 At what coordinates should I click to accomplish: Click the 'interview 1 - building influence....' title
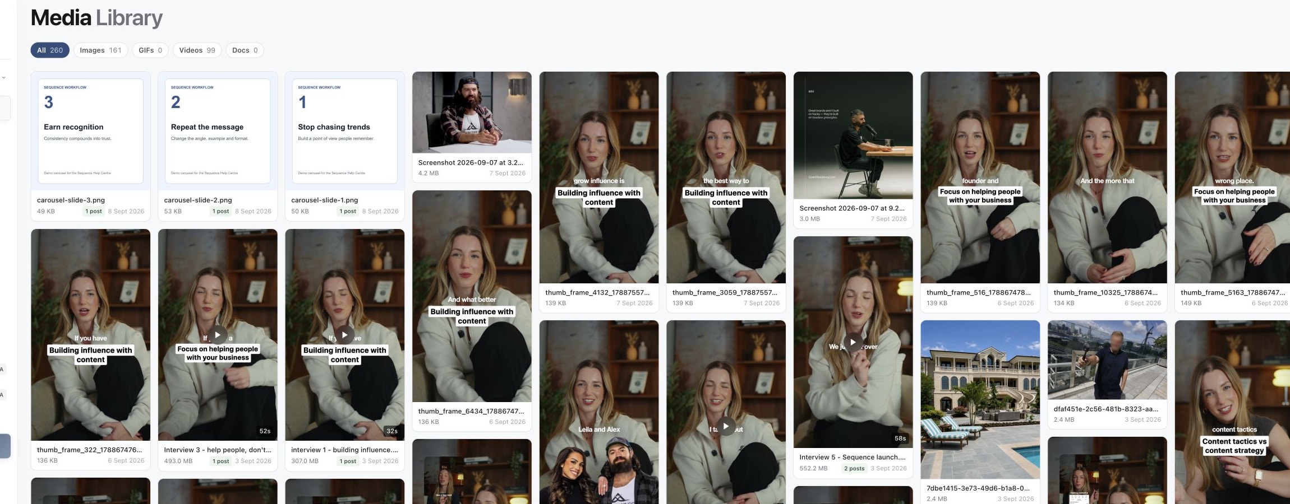click(345, 450)
